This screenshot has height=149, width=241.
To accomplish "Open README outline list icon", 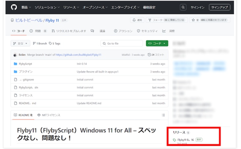I will [163, 115].
